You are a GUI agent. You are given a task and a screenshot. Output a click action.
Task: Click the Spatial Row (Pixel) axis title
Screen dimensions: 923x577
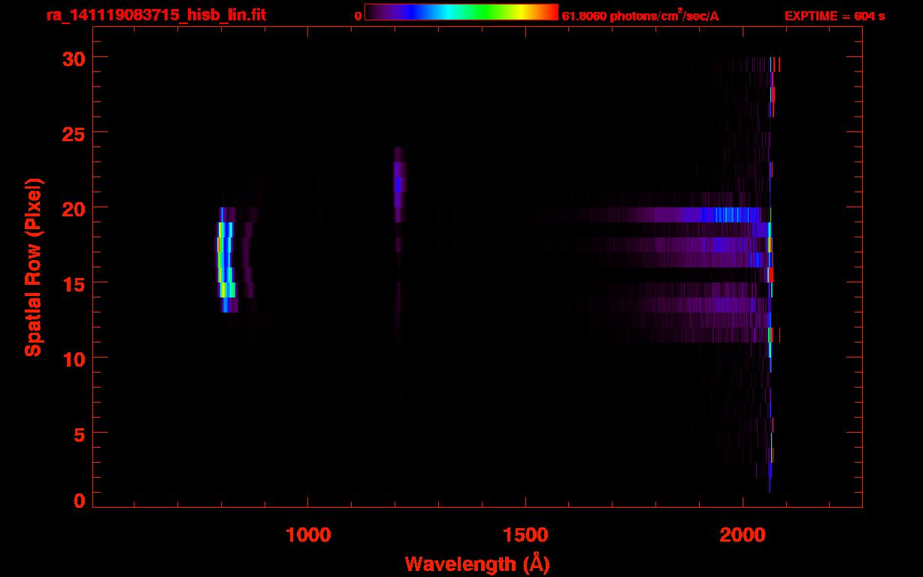point(34,267)
